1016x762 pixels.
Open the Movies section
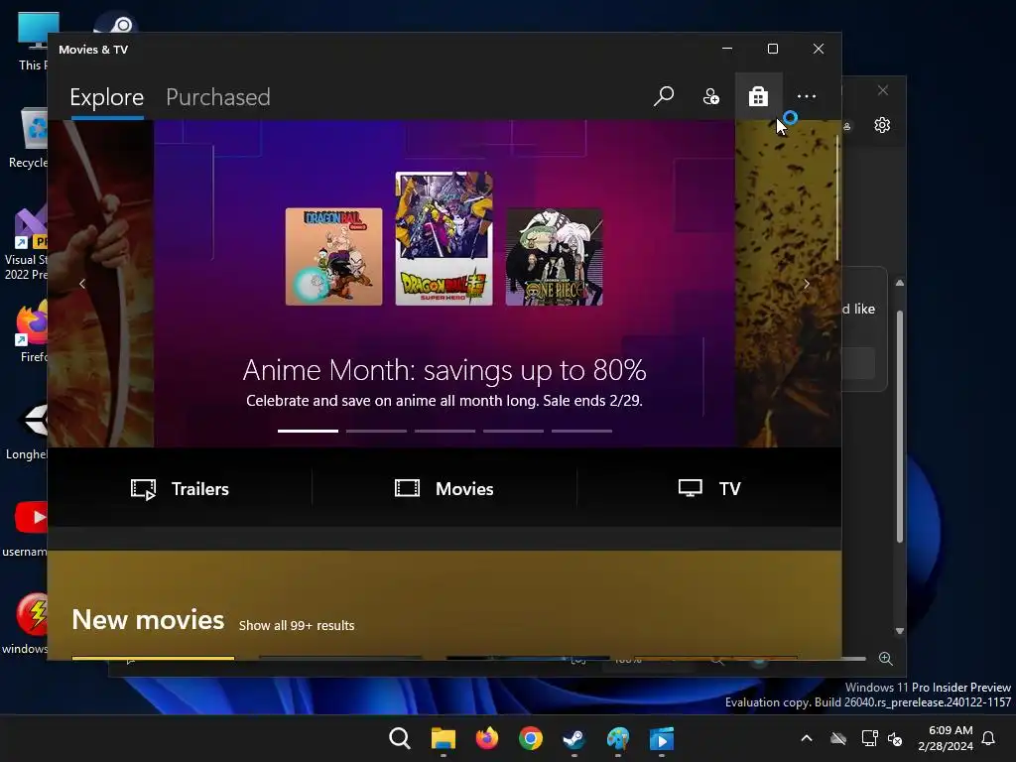(x=444, y=488)
